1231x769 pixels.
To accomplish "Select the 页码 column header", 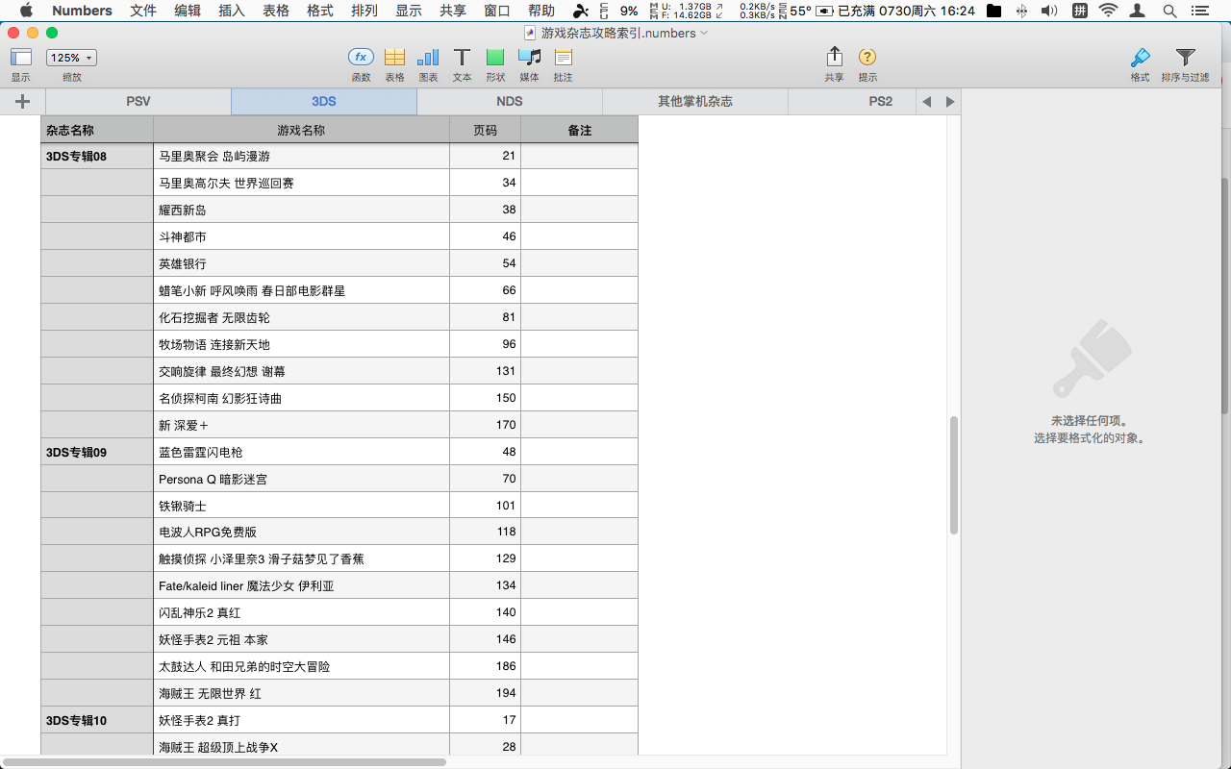I will [486, 130].
